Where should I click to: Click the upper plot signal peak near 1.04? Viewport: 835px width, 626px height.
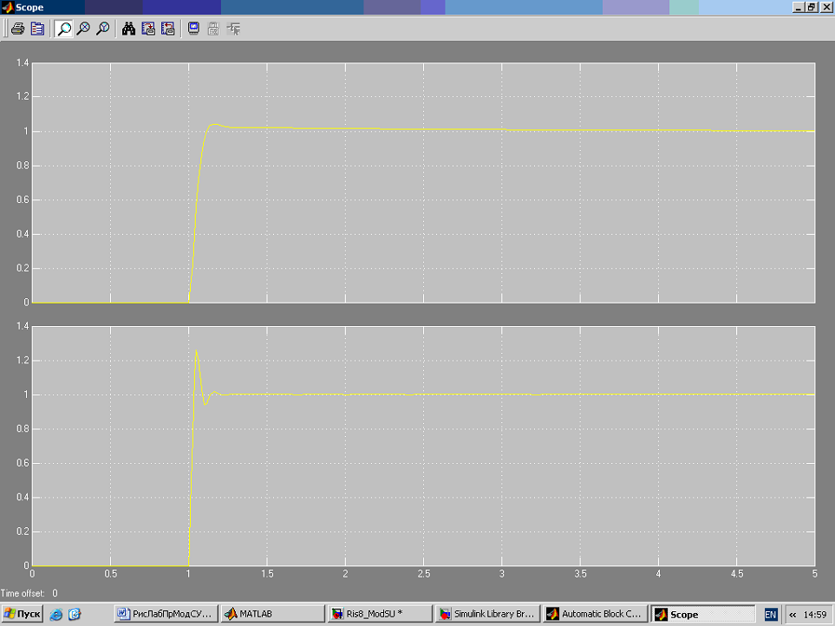click(214, 125)
